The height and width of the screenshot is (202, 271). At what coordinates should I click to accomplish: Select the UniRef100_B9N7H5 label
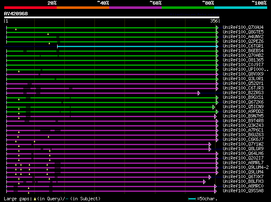(243, 116)
